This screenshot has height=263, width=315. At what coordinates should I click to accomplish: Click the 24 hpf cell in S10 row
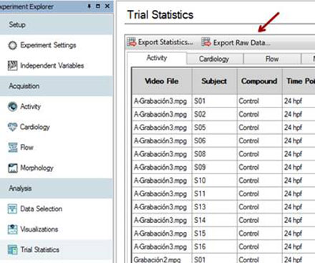(x=299, y=181)
